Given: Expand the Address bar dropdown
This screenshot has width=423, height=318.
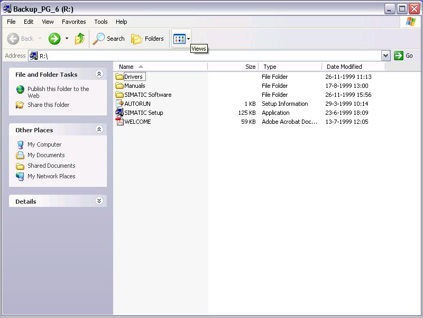Looking at the screenshot, I should [x=386, y=56].
